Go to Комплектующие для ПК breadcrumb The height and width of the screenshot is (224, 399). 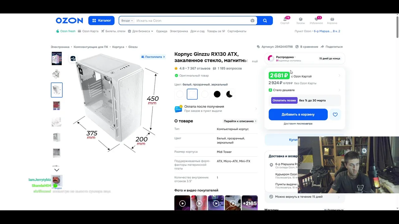pyautogui.click(x=91, y=47)
